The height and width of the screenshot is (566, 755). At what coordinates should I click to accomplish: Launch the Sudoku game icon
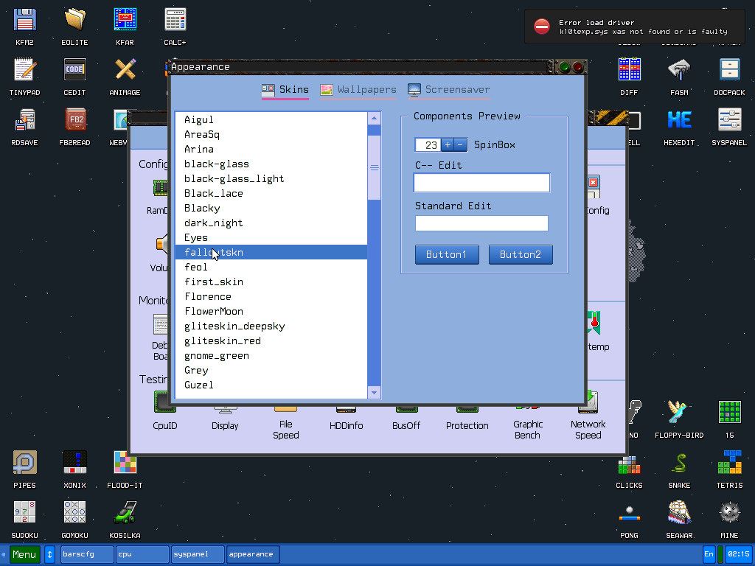pyautogui.click(x=25, y=513)
